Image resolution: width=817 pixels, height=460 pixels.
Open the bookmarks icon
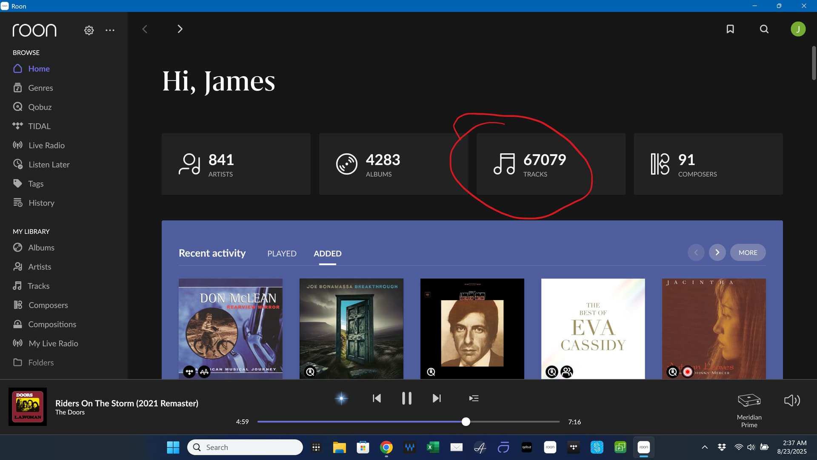coord(730,29)
